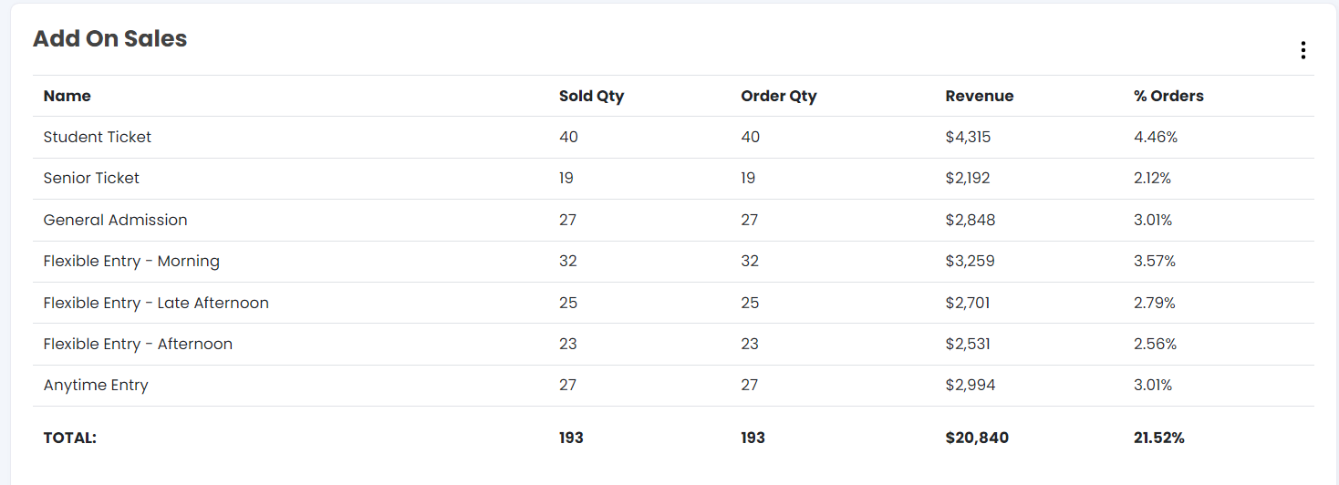The width and height of the screenshot is (1339, 485).
Task: Click the General Admission row name
Action: (115, 220)
